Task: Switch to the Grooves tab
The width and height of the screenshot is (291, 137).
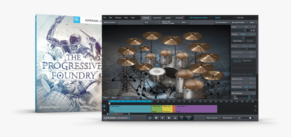Action: click(157, 18)
